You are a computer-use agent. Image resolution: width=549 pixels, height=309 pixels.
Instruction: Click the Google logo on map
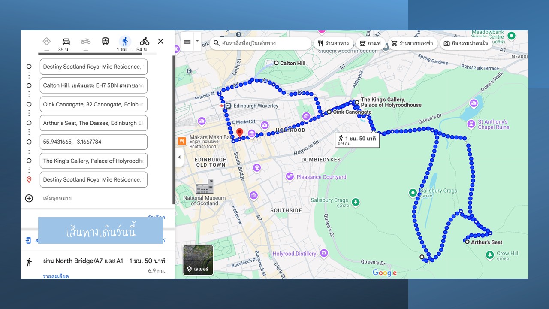click(x=384, y=273)
